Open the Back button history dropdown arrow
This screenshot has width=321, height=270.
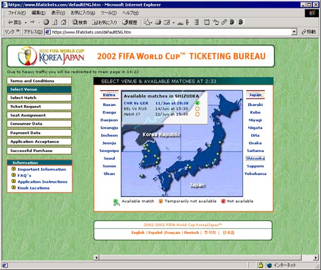[26, 22]
